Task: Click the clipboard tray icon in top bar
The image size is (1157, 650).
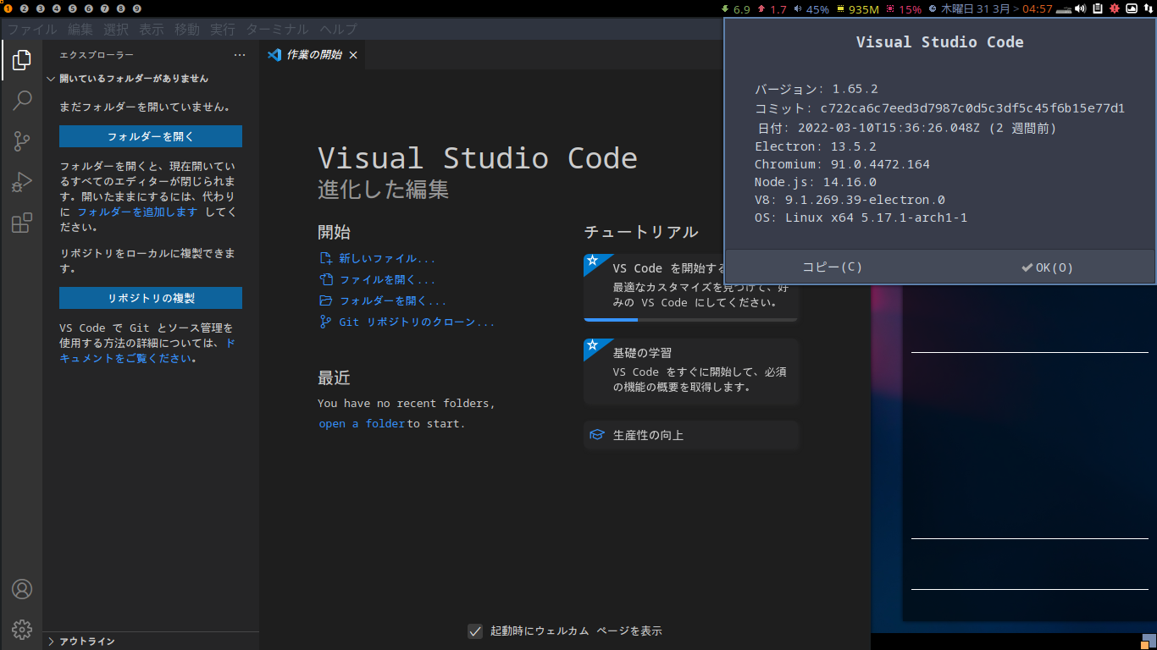Action: (1098, 8)
